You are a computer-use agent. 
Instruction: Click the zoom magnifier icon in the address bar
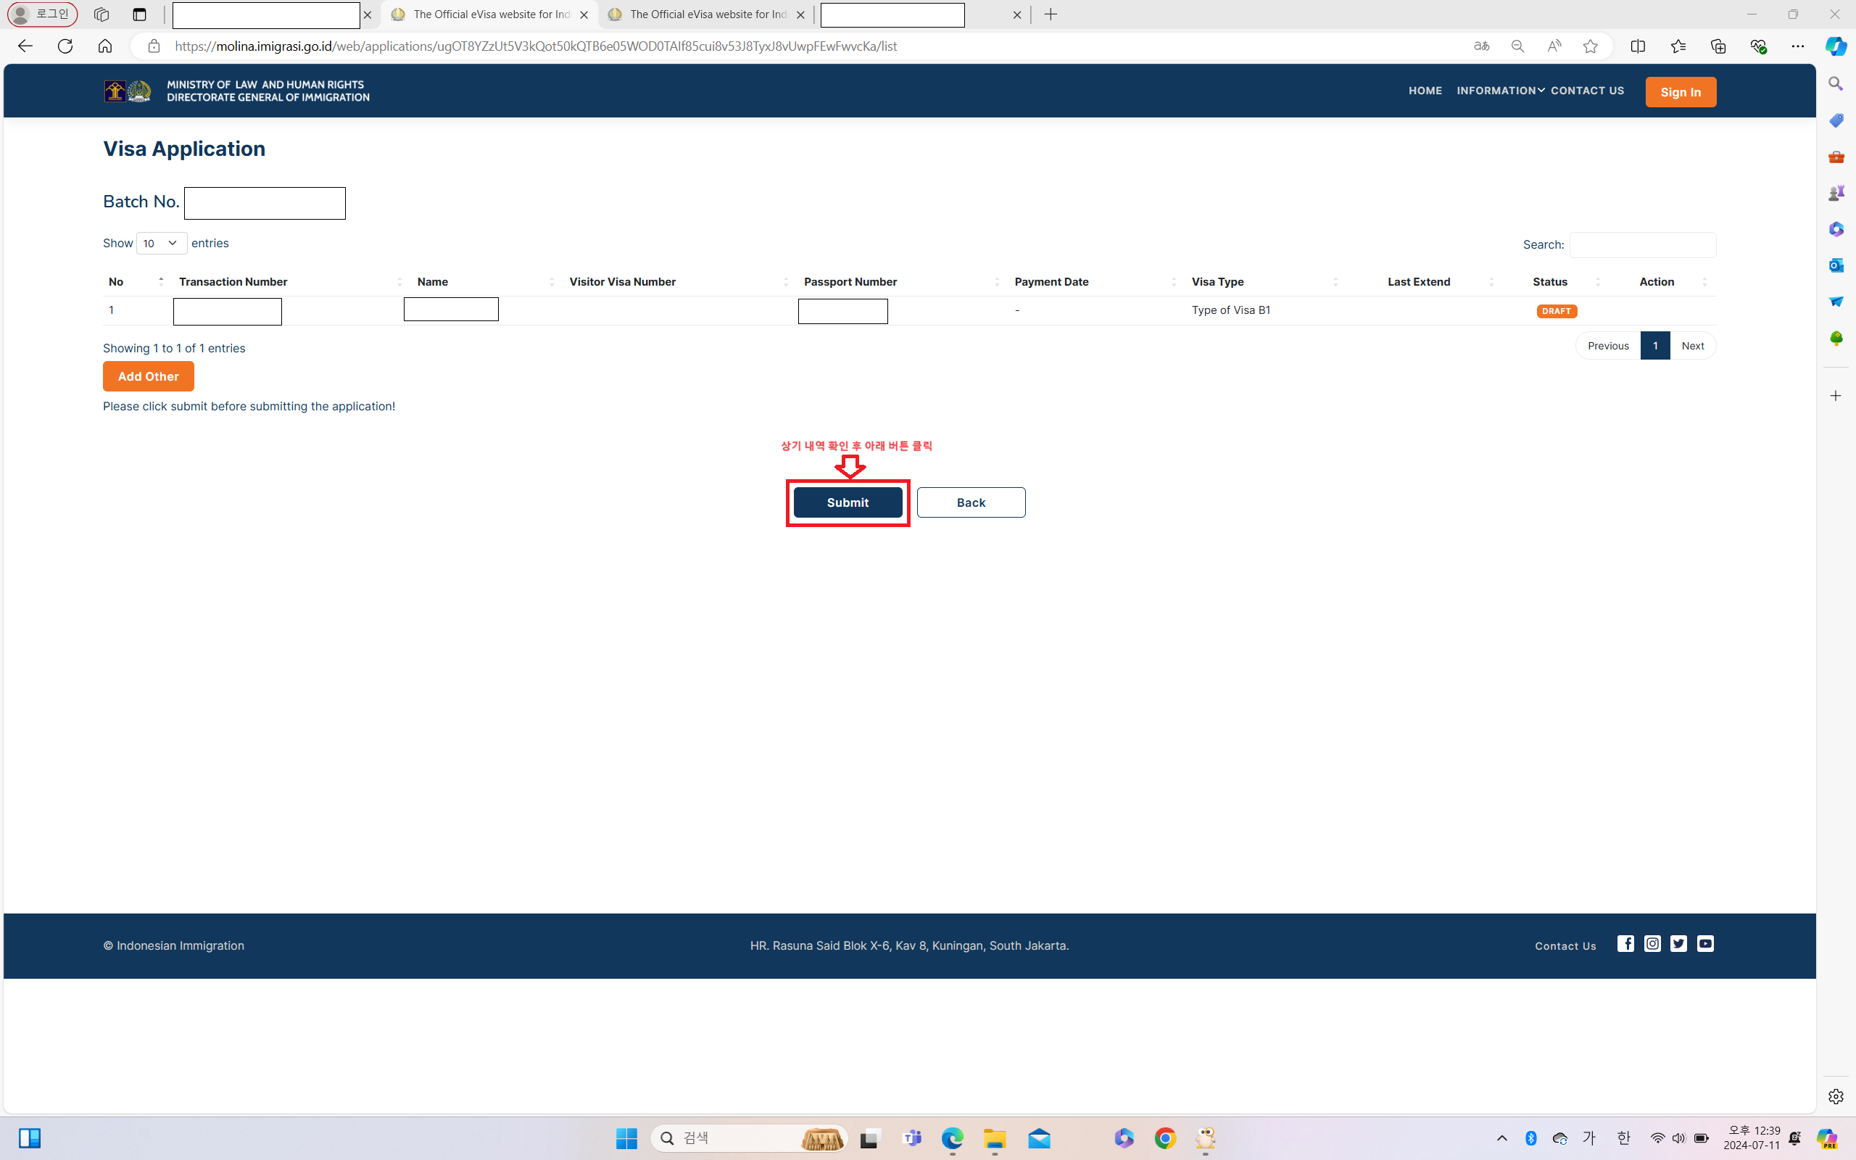coord(1517,46)
